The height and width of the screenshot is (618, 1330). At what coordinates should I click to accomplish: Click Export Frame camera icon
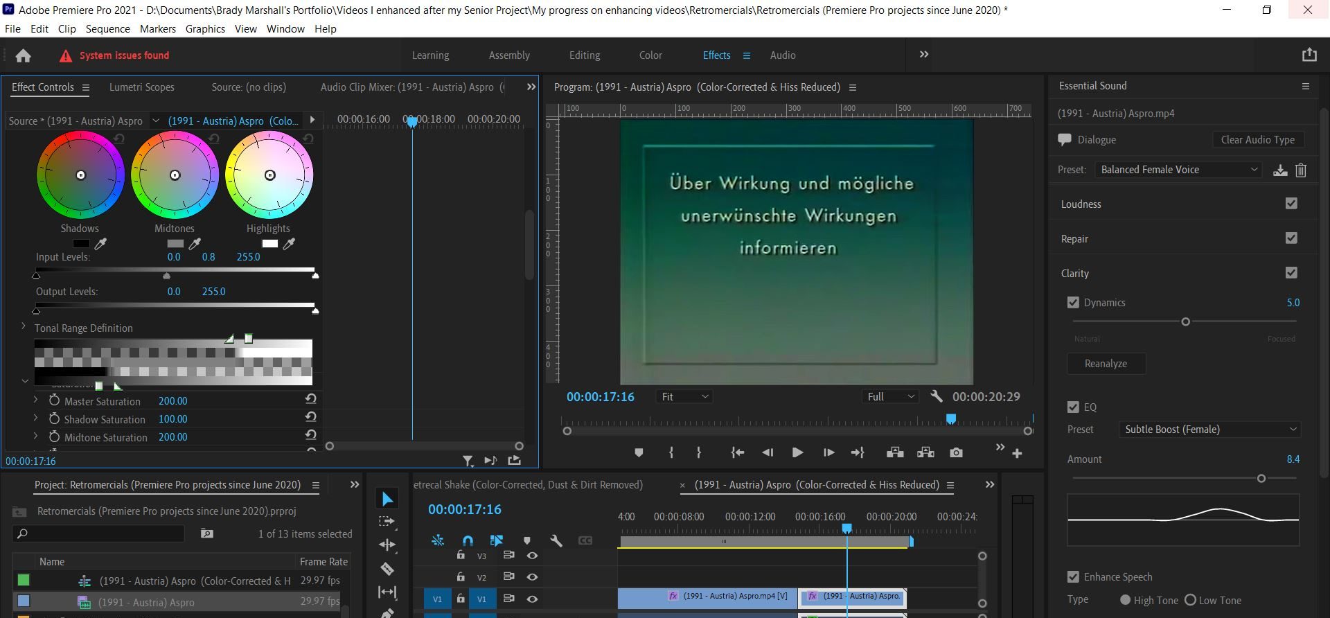point(956,452)
